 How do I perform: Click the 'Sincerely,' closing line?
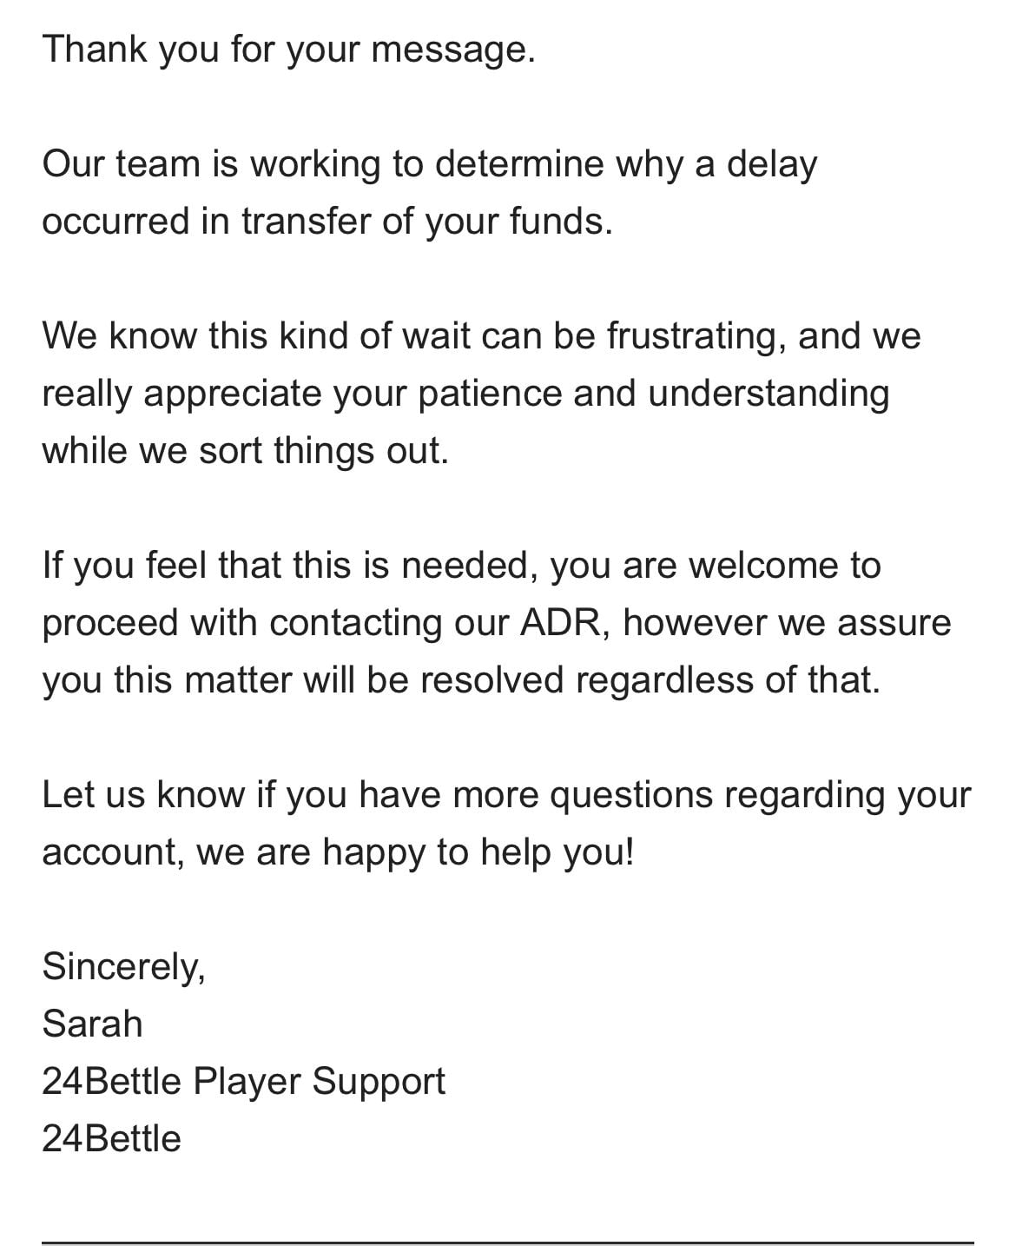(123, 966)
